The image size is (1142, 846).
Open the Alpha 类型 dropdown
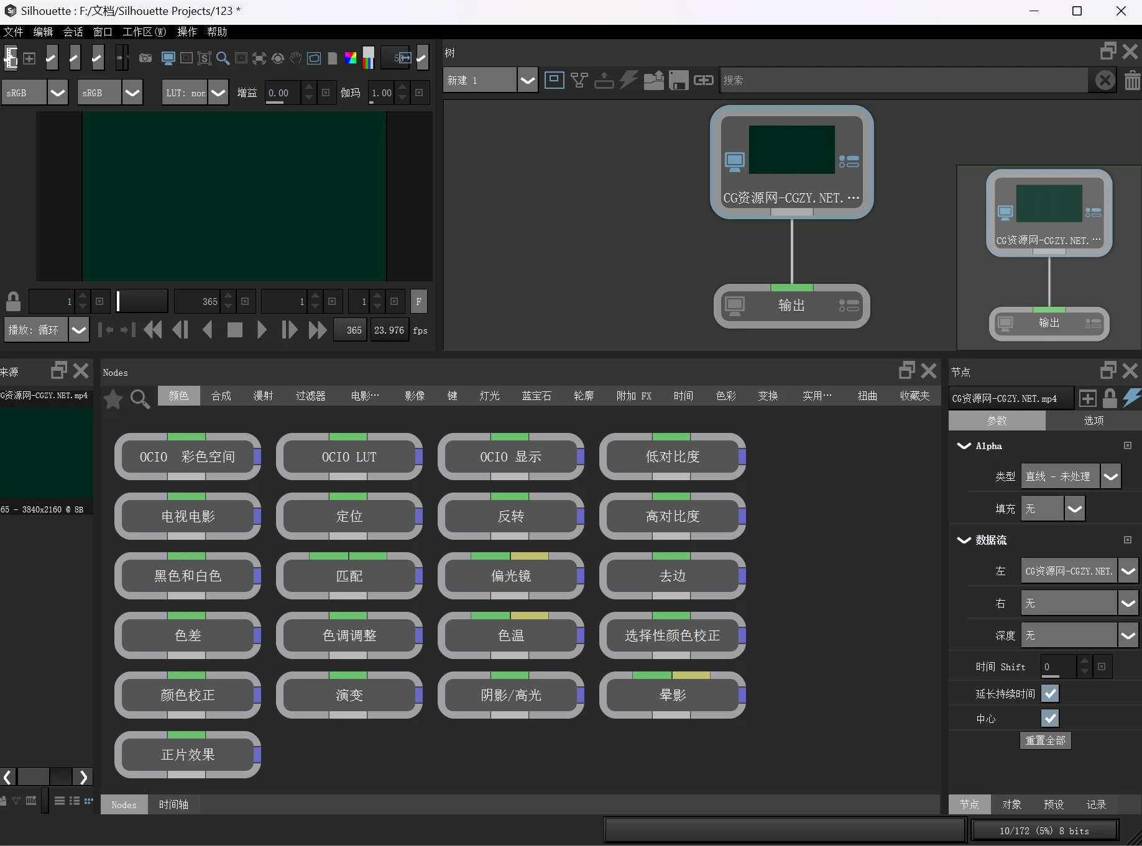point(1110,476)
